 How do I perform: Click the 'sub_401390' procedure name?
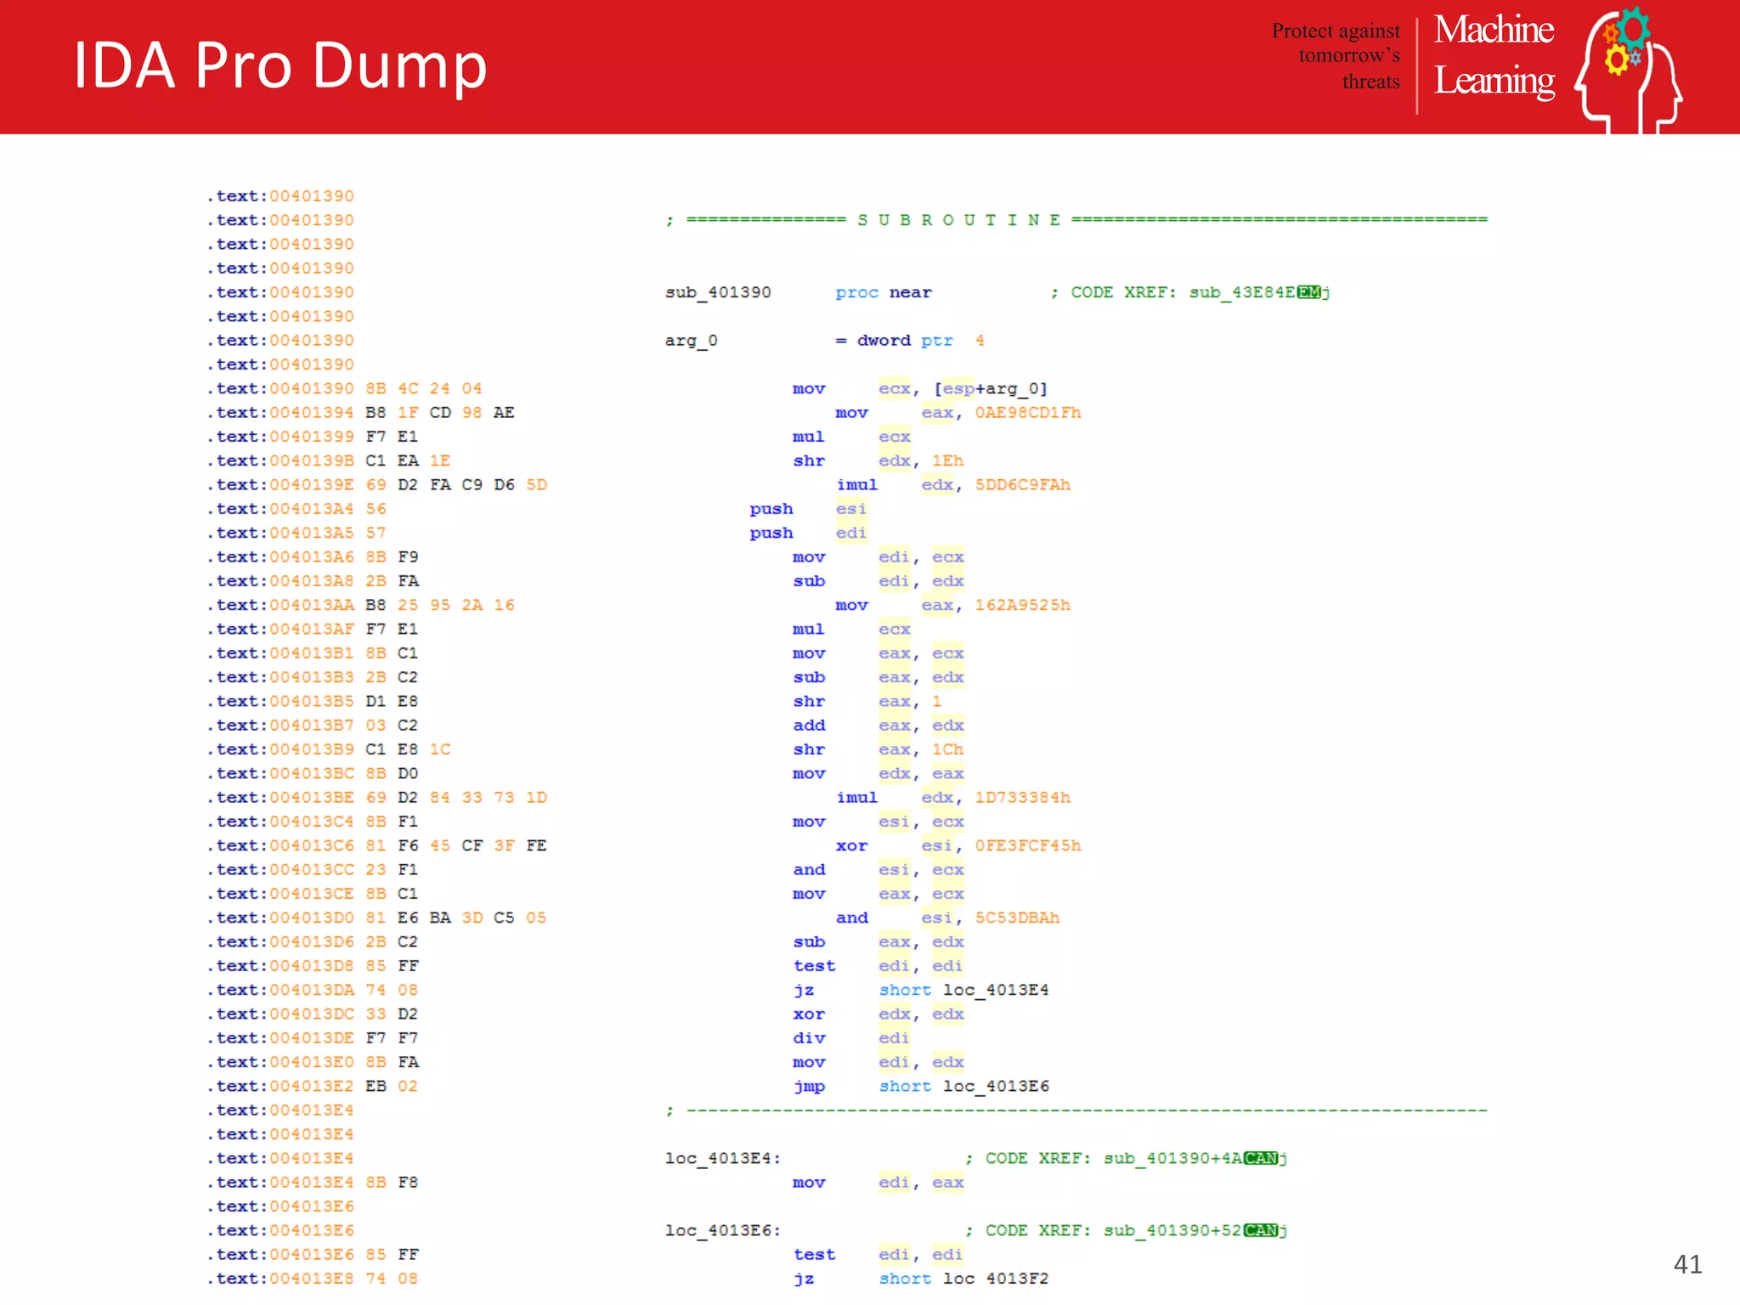[718, 292]
